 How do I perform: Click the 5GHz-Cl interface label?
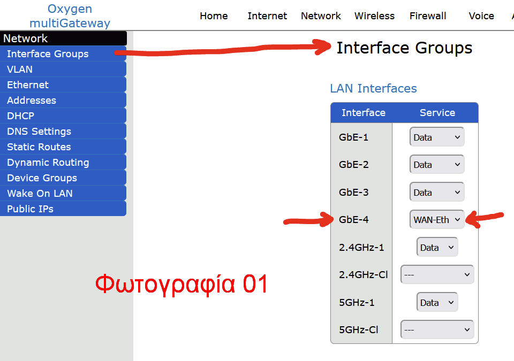click(359, 329)
